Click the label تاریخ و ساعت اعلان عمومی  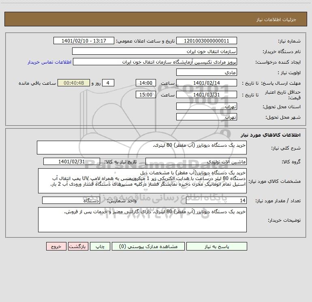coord(145,41)
